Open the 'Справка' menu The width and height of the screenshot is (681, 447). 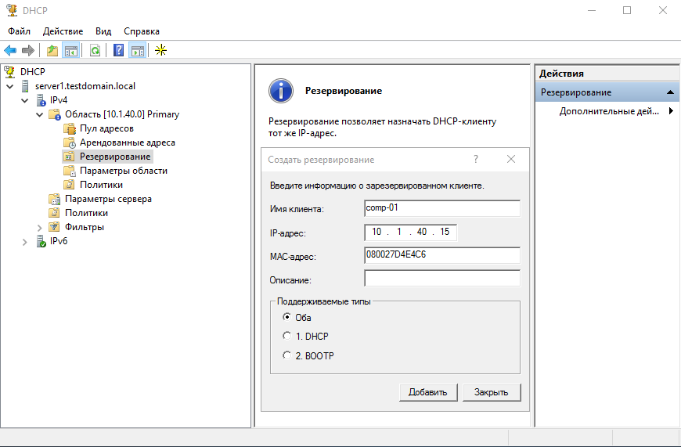tap(142, 31)
